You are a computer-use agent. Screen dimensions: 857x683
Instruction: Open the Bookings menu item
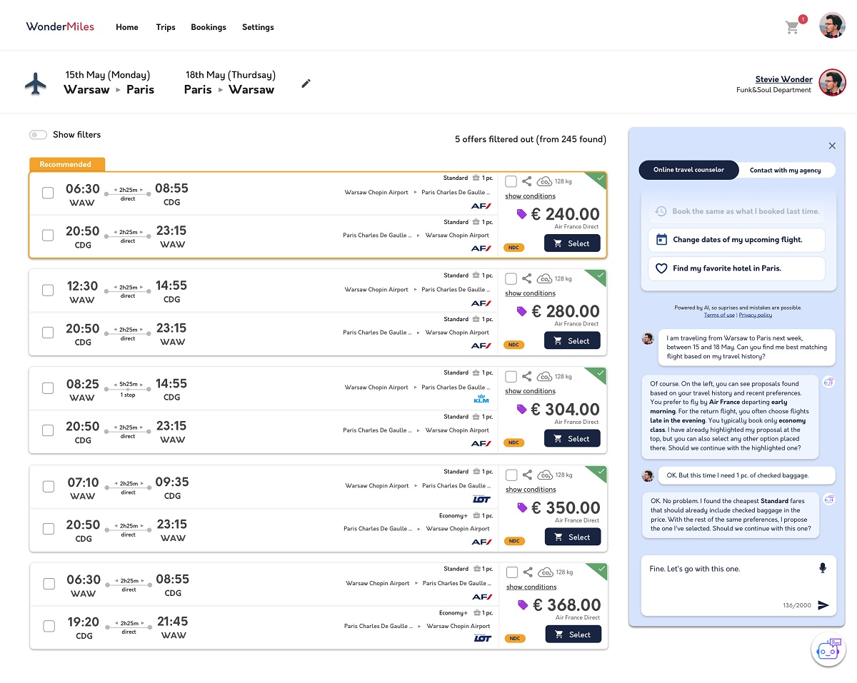[x=209, y=27]
